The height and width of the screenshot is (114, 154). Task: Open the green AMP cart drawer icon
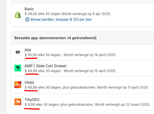[18, 68]
